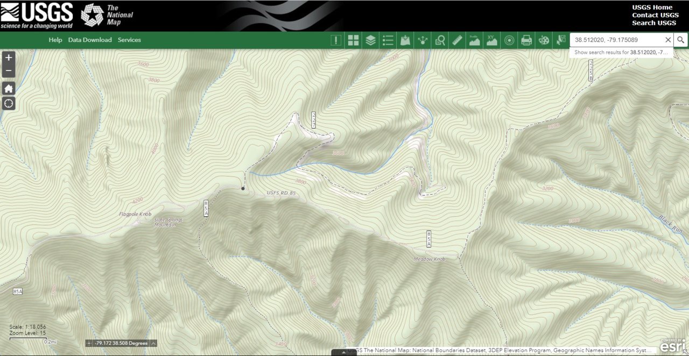Click the Meadow Knob map label
Viewport: 689px width, 356px height.
(x=430, y=259)
